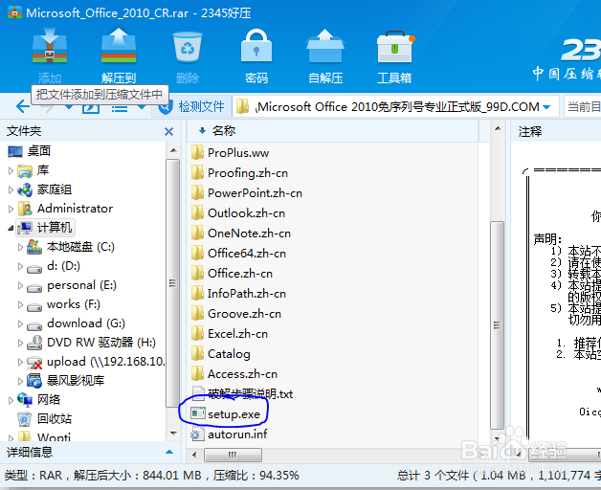Viewport: 601px width, 490px height.
Task: Click the 家庭组 homegroup icon
Action: [25, 189]
